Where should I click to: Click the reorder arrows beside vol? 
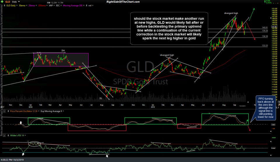click(x=87, y=6)
